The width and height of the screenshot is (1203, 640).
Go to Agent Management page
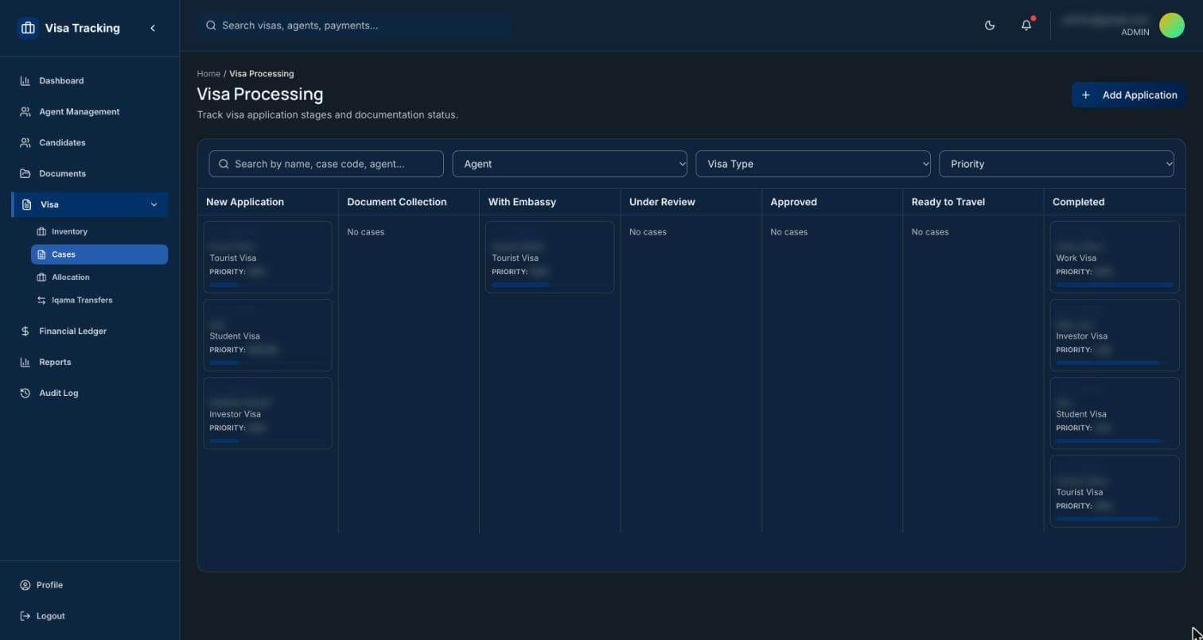point(90,112)
